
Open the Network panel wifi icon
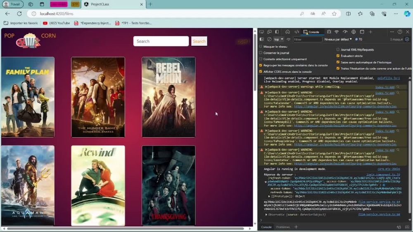pyautogui.click(x=337, y=32)
